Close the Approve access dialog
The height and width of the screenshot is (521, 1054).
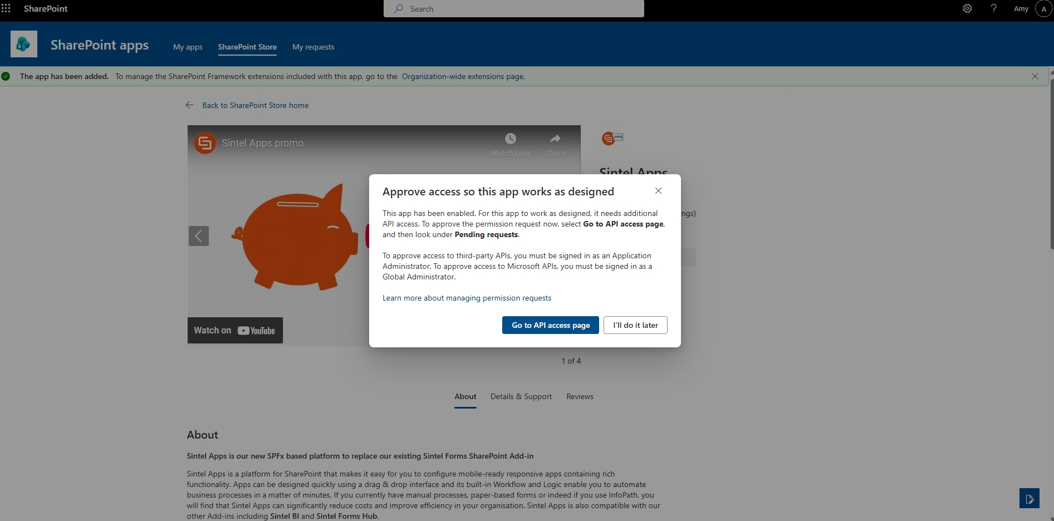point(658,191)
